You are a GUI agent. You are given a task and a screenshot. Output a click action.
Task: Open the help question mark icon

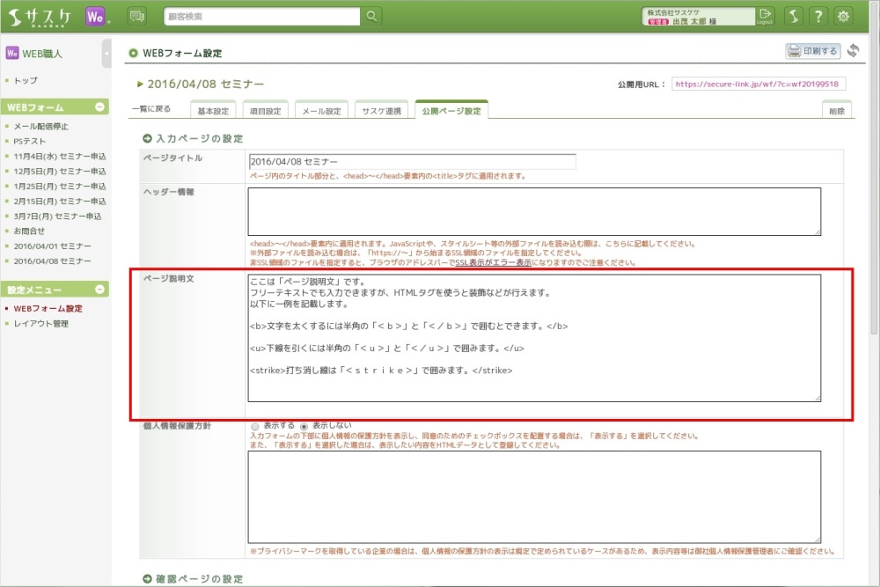[818, 16]
